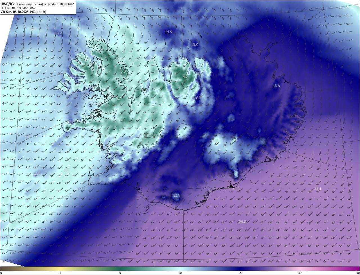Viewport: 360px width, 275px height.
Task: Click the color scale tick label '0'
Action: [1, 273]
